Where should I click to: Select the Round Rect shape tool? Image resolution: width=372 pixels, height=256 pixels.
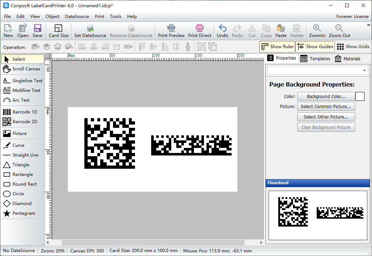23,184
